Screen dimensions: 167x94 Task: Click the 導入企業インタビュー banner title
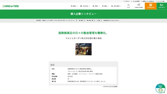coord(83,14)
